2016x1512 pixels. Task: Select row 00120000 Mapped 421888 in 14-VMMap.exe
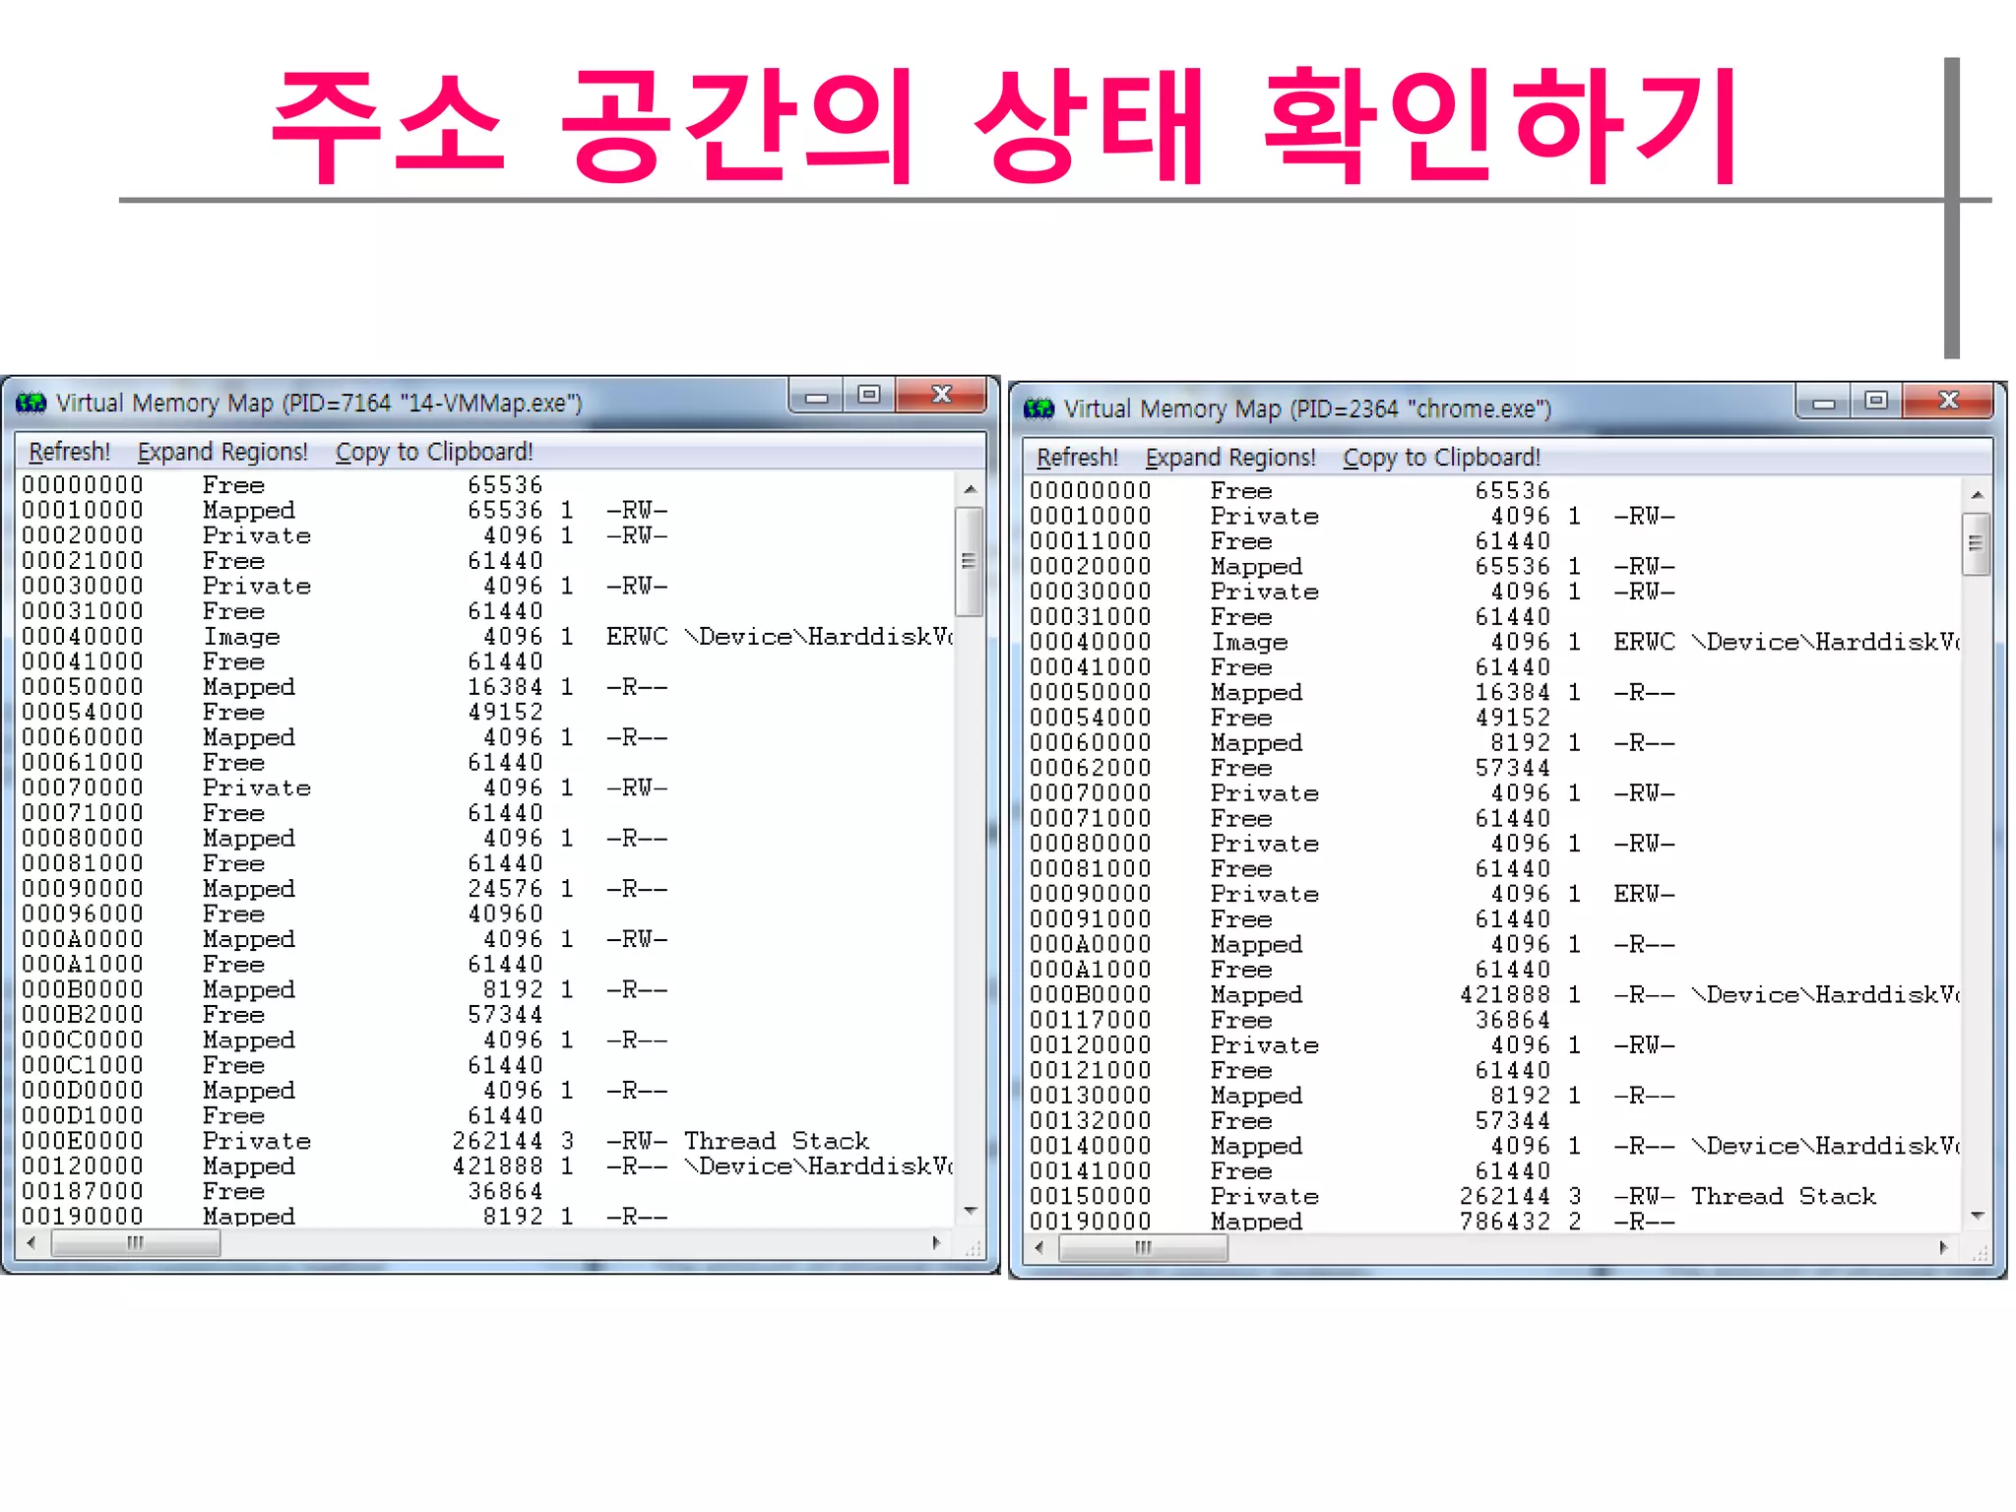(487, 1166)
